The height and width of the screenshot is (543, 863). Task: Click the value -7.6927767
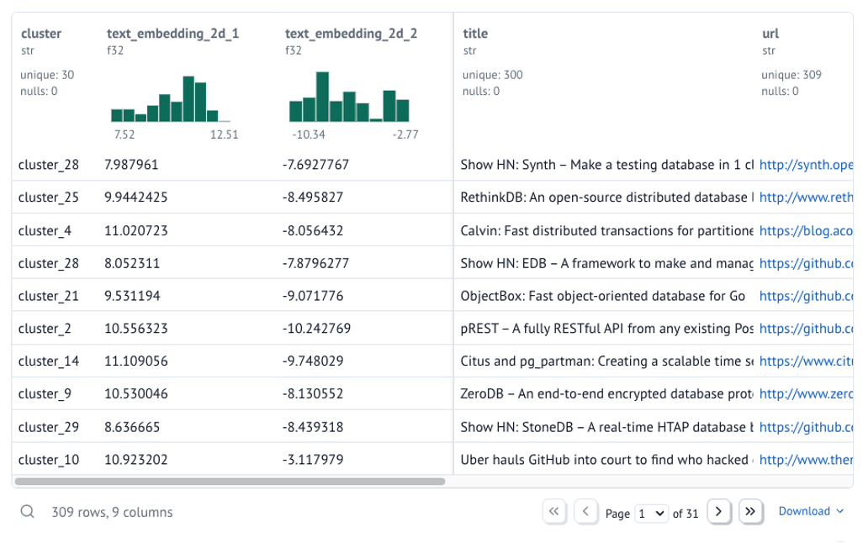point(315,165)
